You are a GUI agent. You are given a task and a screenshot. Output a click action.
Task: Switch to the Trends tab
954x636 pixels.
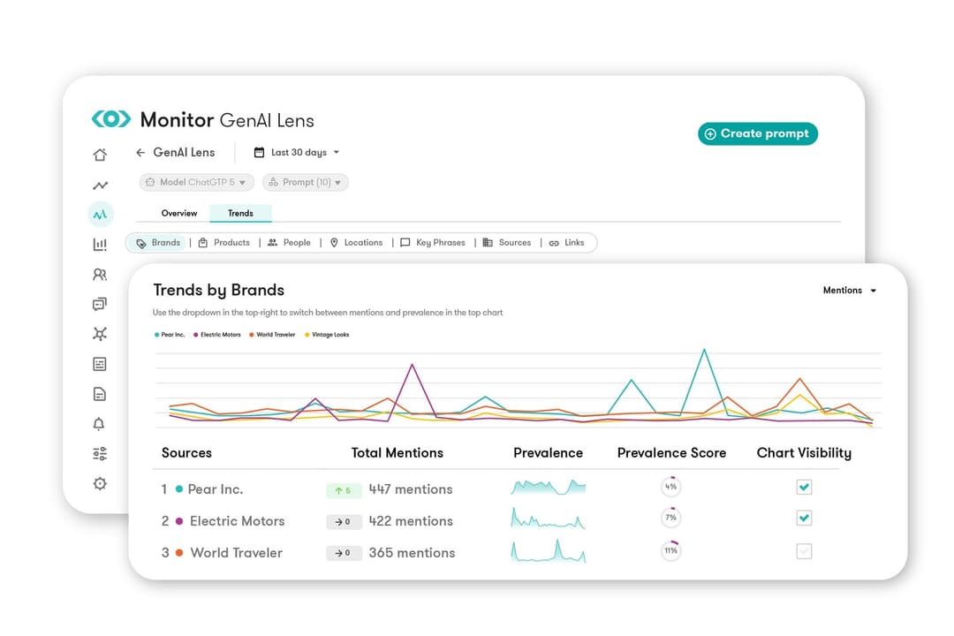point(240,213)
